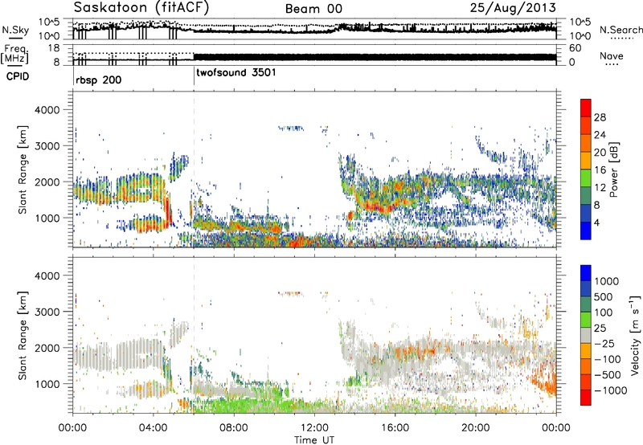Click the '16:00' time tick label
Image resolution: width=643 pixels, height=445 pixels.
395,428
